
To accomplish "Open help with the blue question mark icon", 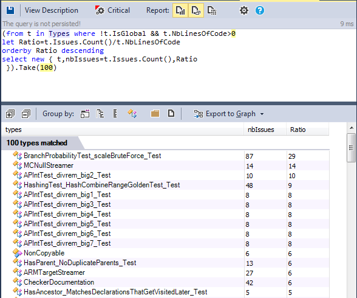I will 260,10.
